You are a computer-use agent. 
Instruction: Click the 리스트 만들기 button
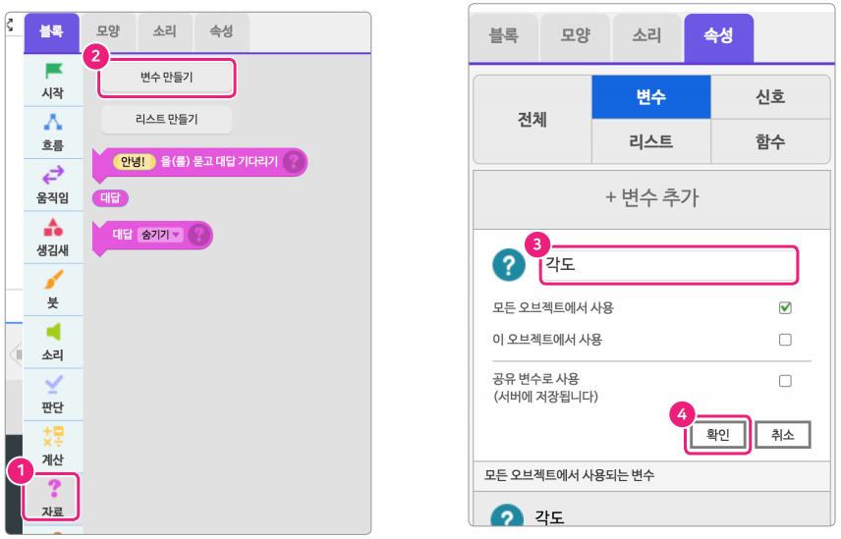pos(166,120)
